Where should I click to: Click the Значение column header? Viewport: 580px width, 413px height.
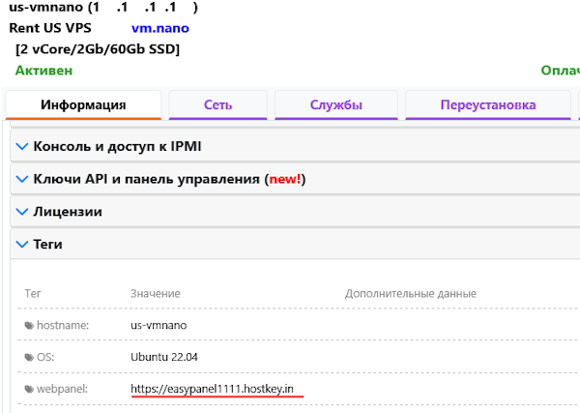pyautogui.click(x=157, y=293)
